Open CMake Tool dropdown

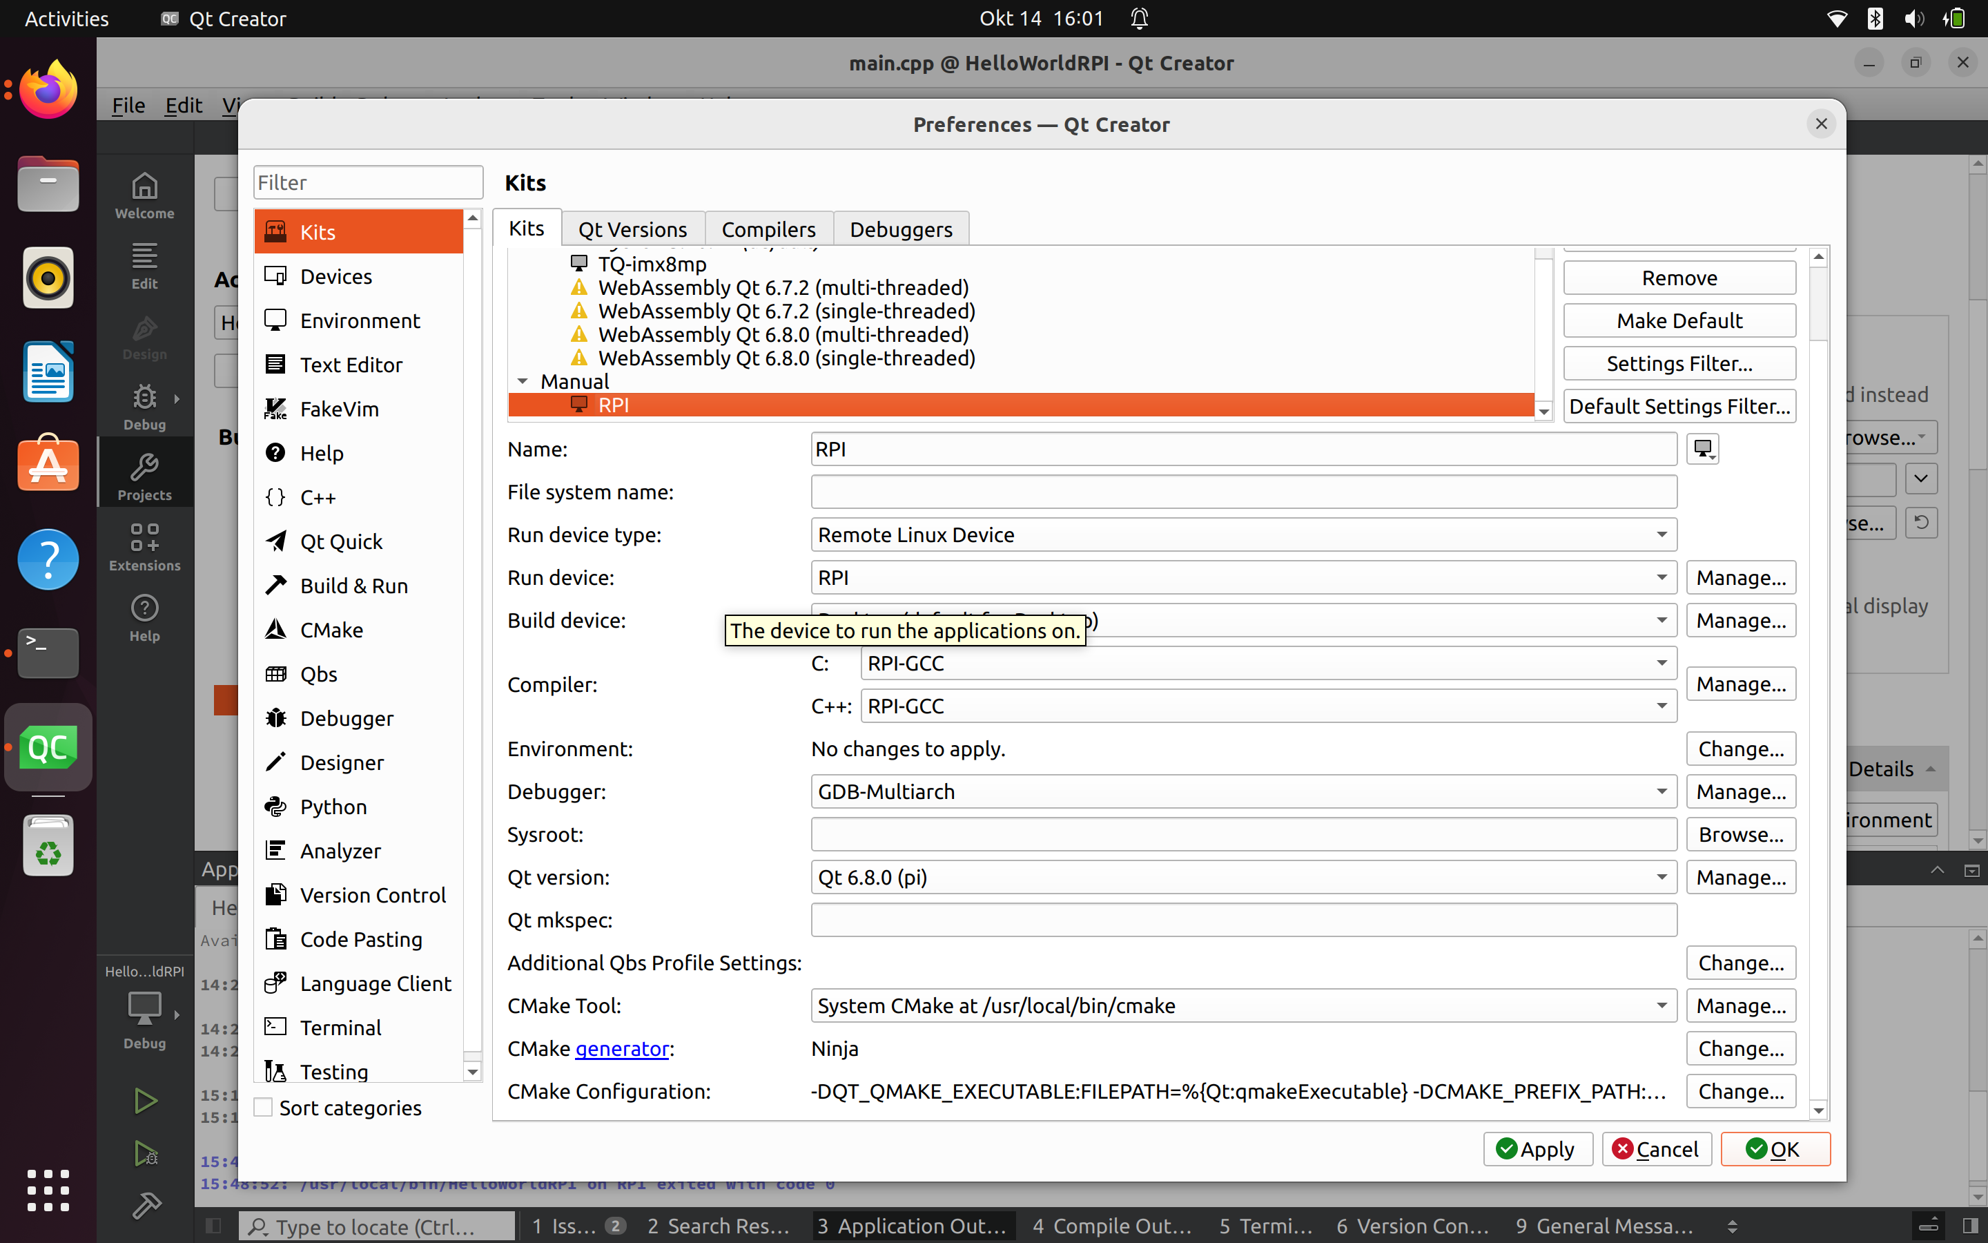pos(1244,1005)
